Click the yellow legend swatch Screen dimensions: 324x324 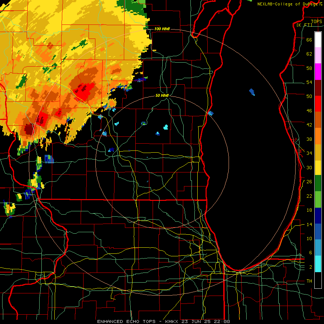(x=318, y=167)
